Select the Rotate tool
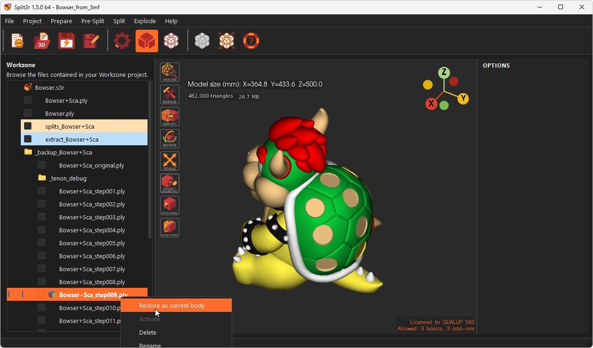The image size is (593, 348). tap(170, 139)
